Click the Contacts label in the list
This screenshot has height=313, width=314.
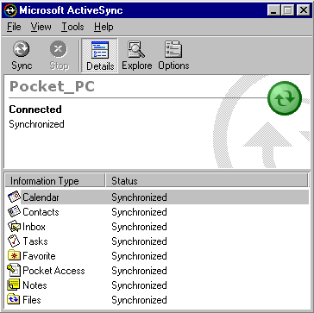click(41, 212)
